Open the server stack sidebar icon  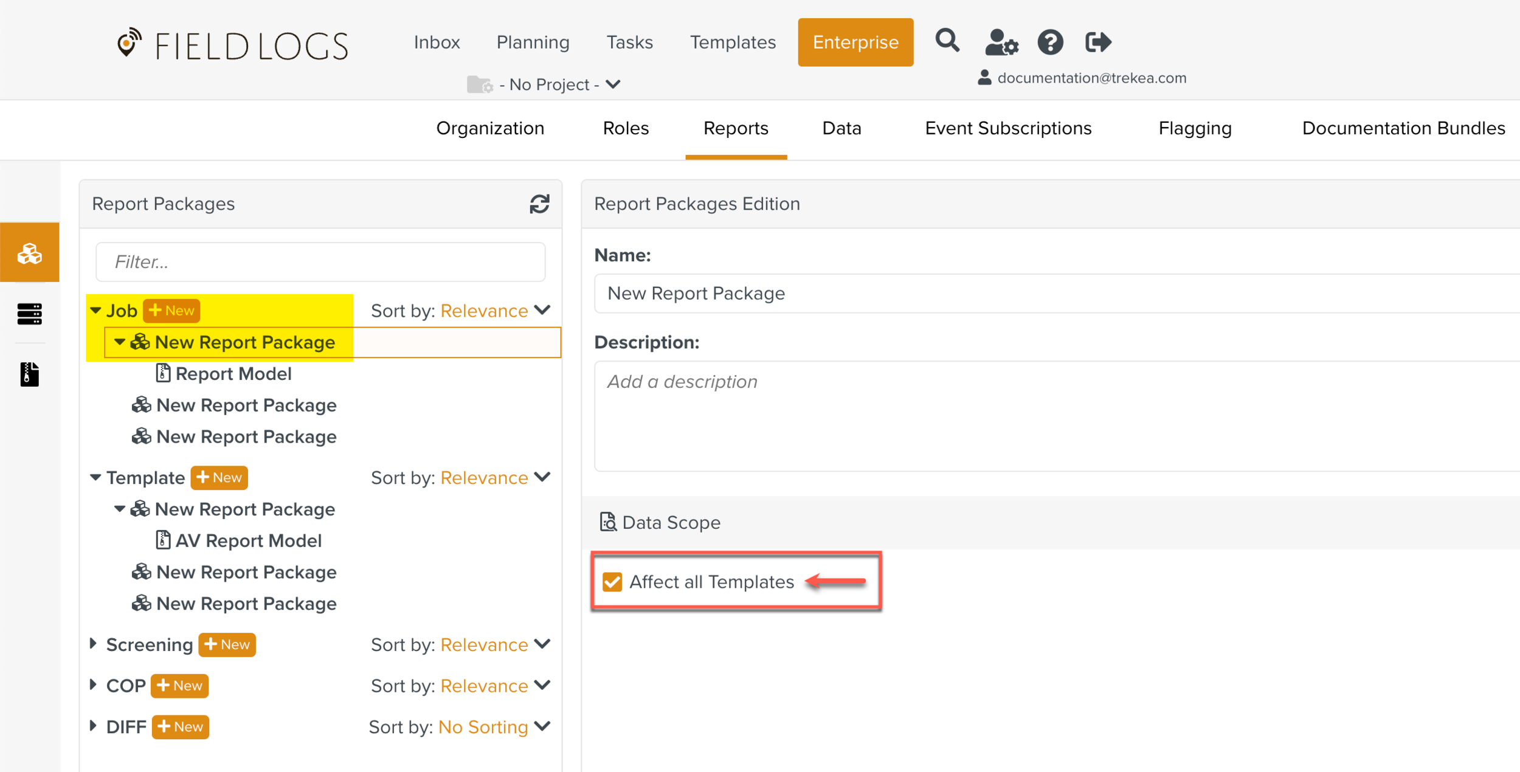30,314
